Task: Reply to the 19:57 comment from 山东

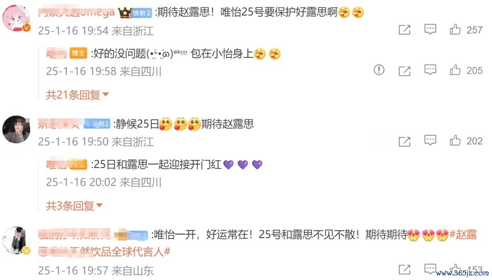Action: [x=430, y=269]
